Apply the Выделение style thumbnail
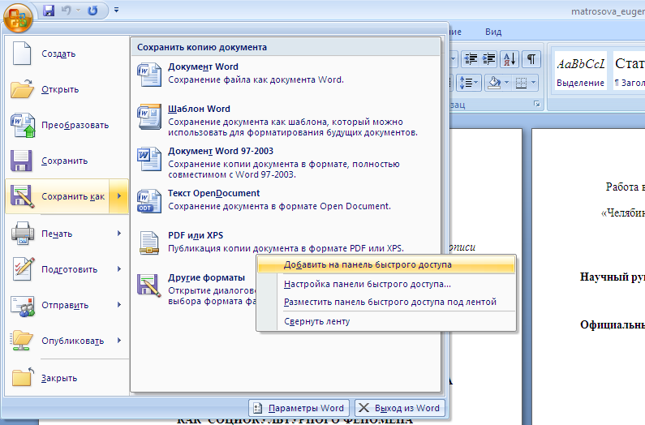The height and width of the screenshot is (425, 645). click(580, 71)
